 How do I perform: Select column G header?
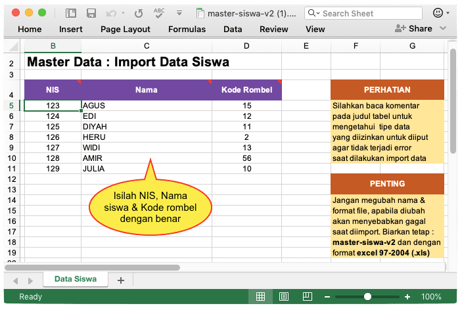(x=412, y=46)
